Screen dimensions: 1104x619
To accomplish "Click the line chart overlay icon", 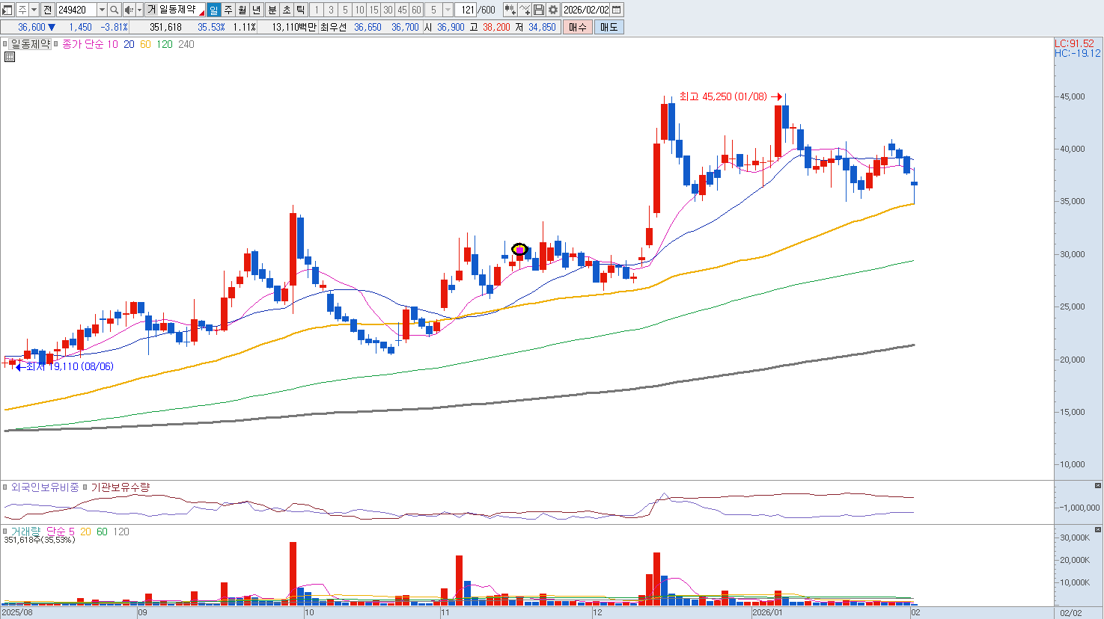I will click(525, 10).
